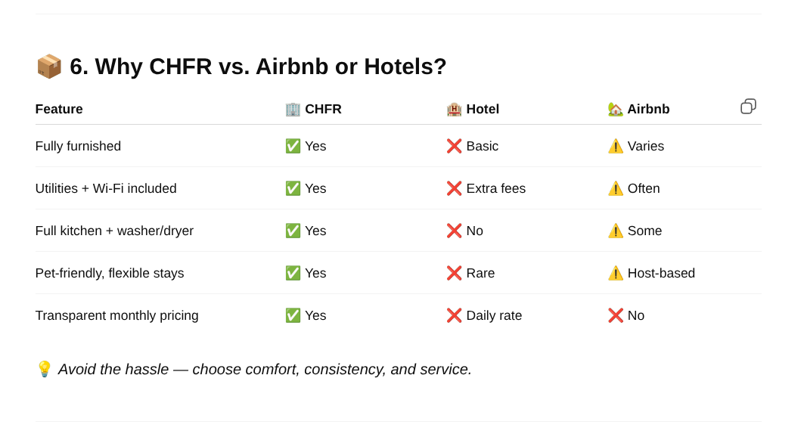
Task: Click the office building icon beside CHFR
Action: 293,110
